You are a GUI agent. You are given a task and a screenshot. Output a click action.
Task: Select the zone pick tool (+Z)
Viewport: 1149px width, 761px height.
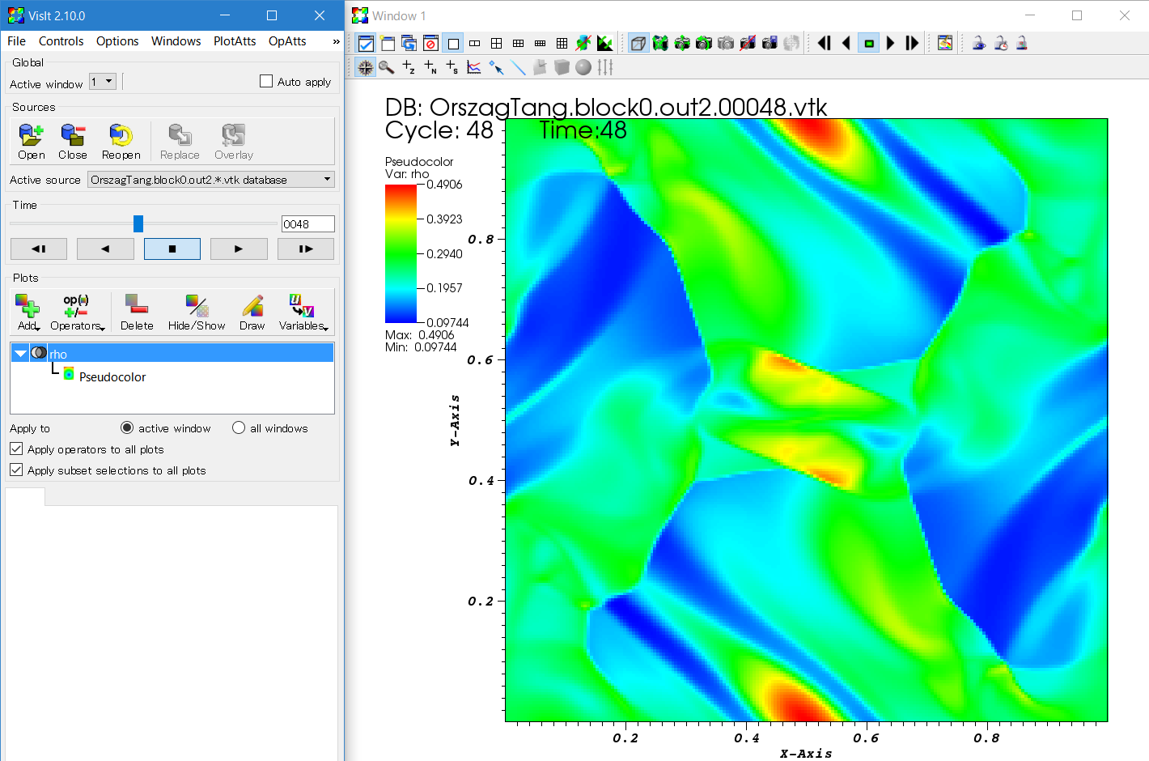click(x=409, y=67)
